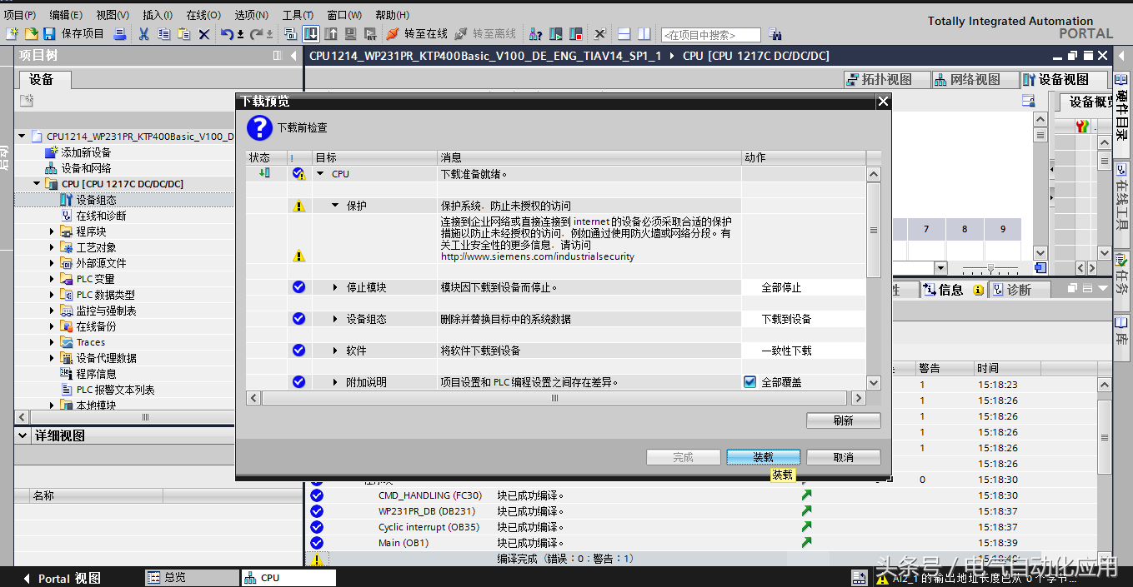1133x587 pixels.
Task: Switch to 拓扑视图 tab
Action: [888, 80]
